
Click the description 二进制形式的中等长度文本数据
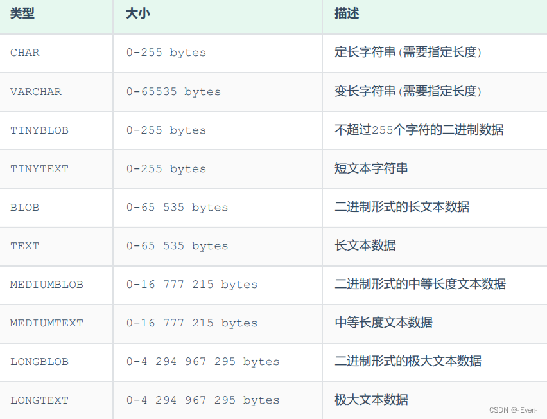pyautogui.click(x=421, y=284)
